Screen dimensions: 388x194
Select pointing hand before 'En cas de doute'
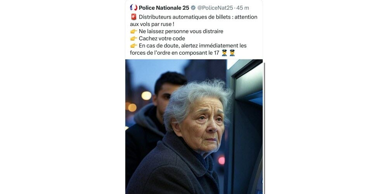[x=133, y=46]
